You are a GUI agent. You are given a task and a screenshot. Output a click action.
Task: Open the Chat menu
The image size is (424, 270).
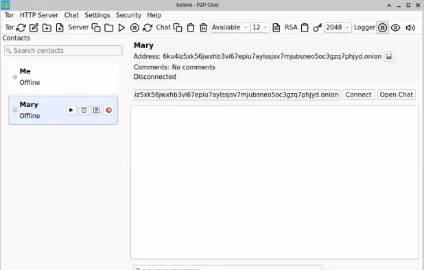[x=71, y=15]
